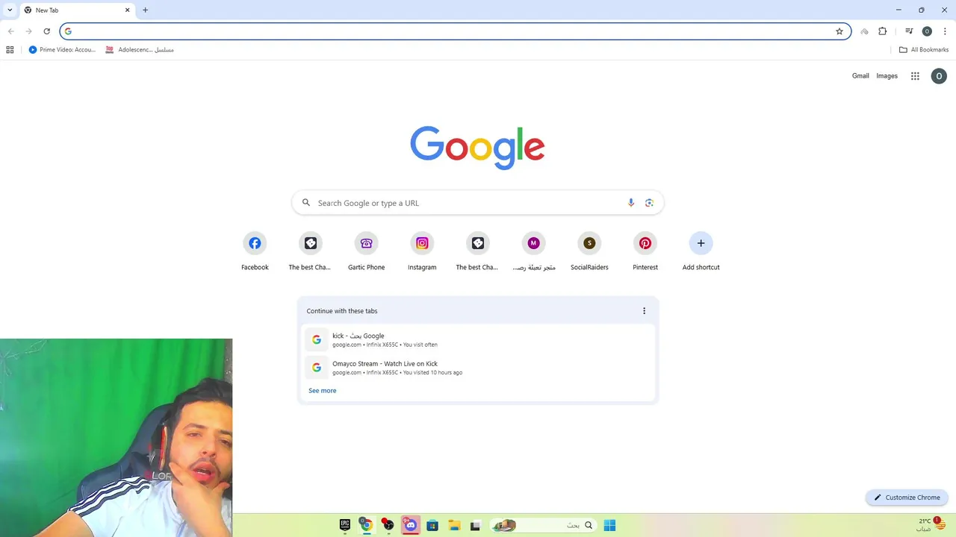Click the browser back arrow

point(10,31)
